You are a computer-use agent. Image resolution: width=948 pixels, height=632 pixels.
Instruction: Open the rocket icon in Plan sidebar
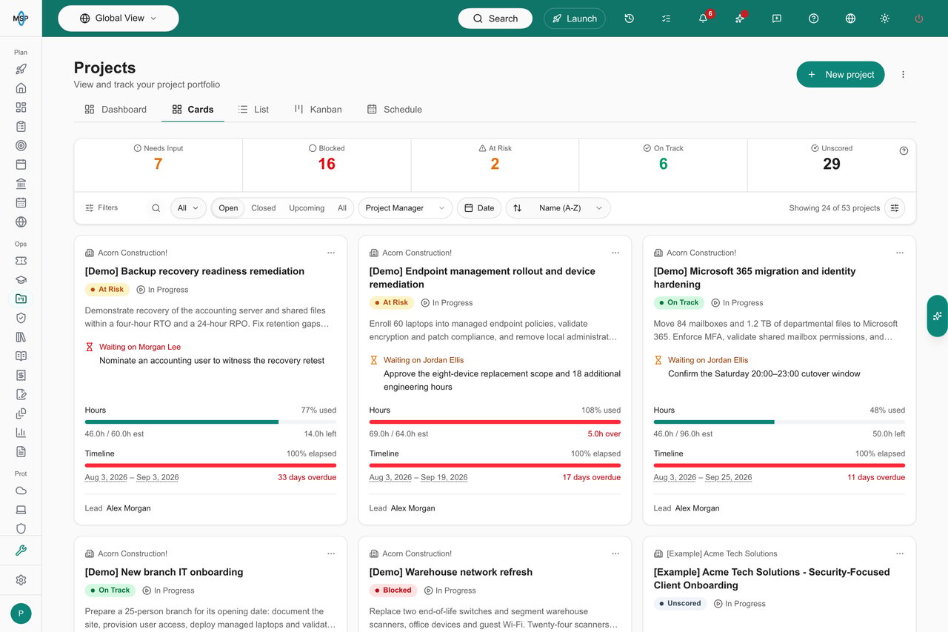click(21, 69)
